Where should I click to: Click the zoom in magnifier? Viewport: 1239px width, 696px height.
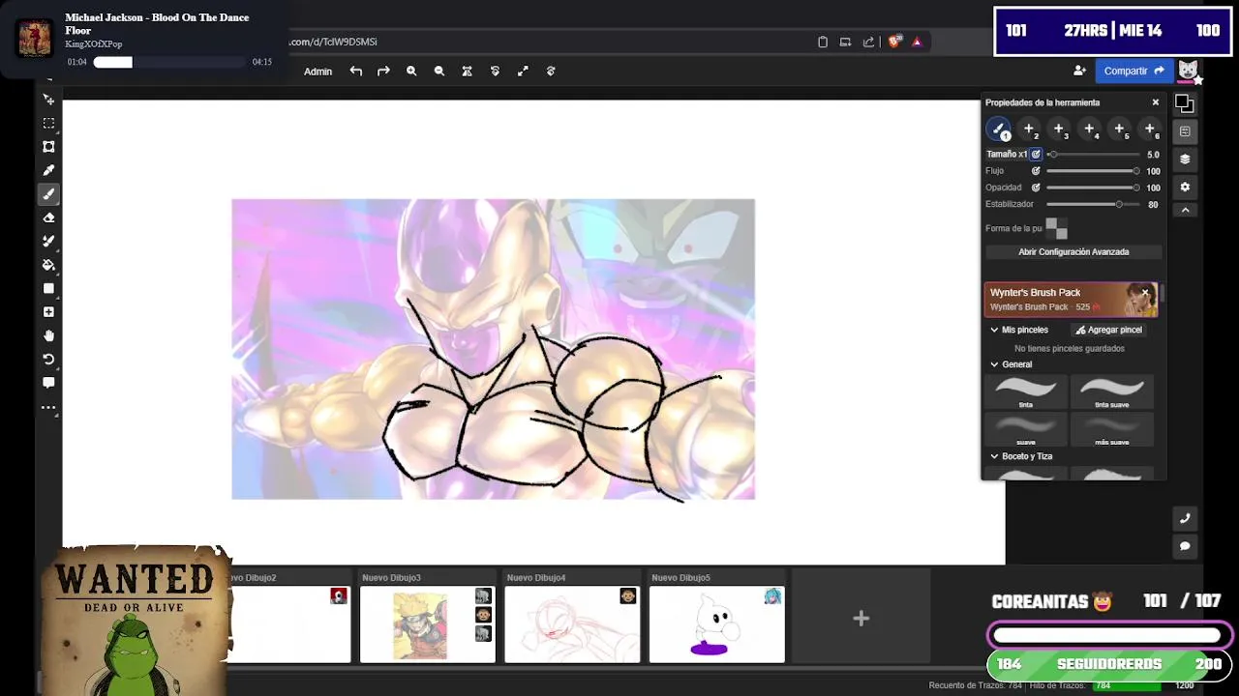411,71
